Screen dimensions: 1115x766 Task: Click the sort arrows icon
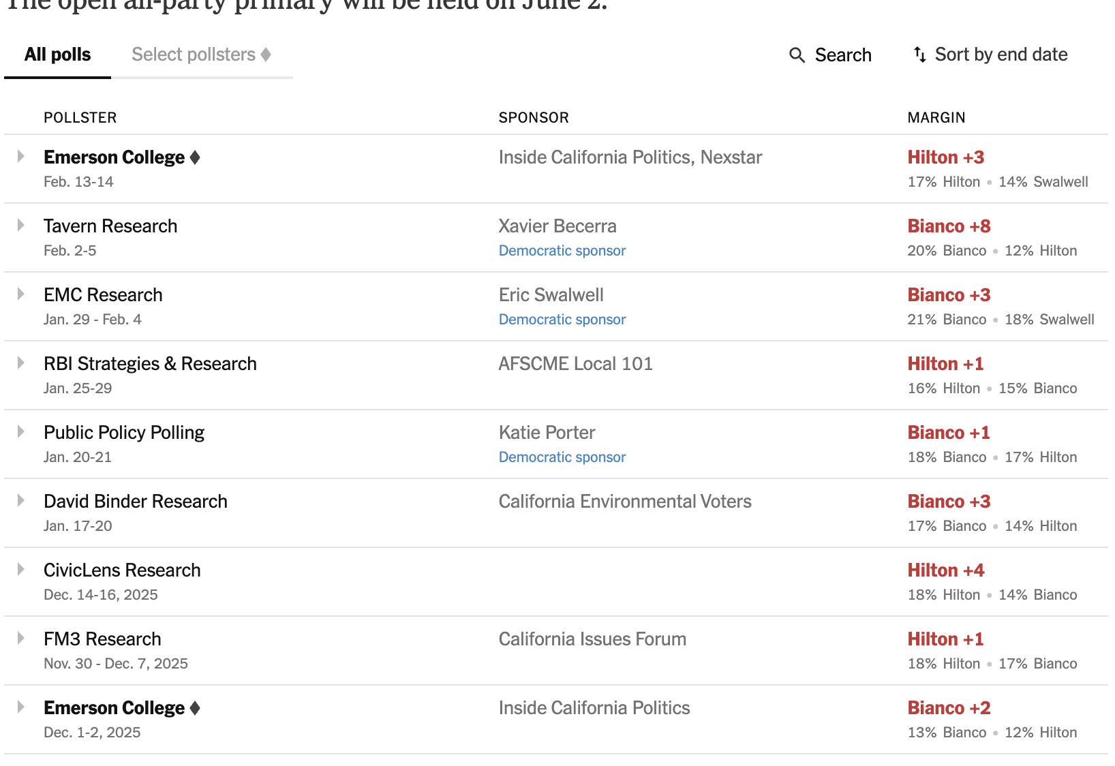(919, 55)
